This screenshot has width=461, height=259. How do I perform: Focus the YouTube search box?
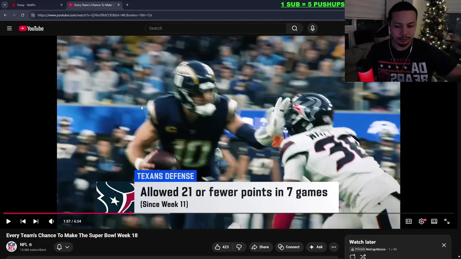pos(215,28)
